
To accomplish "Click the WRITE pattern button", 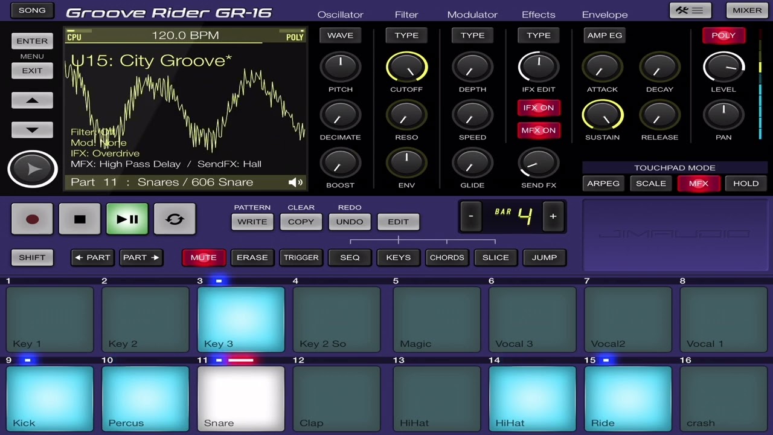I will (252, 222).
